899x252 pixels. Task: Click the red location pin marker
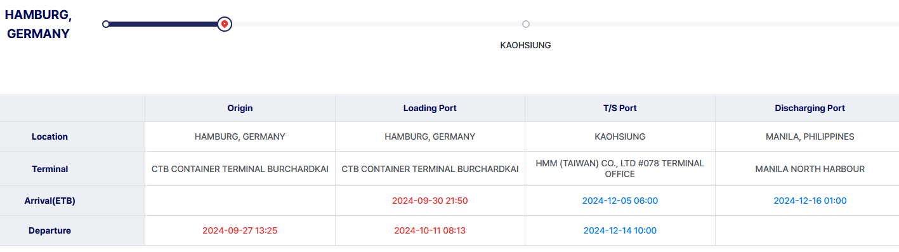(x=224, y=24)
